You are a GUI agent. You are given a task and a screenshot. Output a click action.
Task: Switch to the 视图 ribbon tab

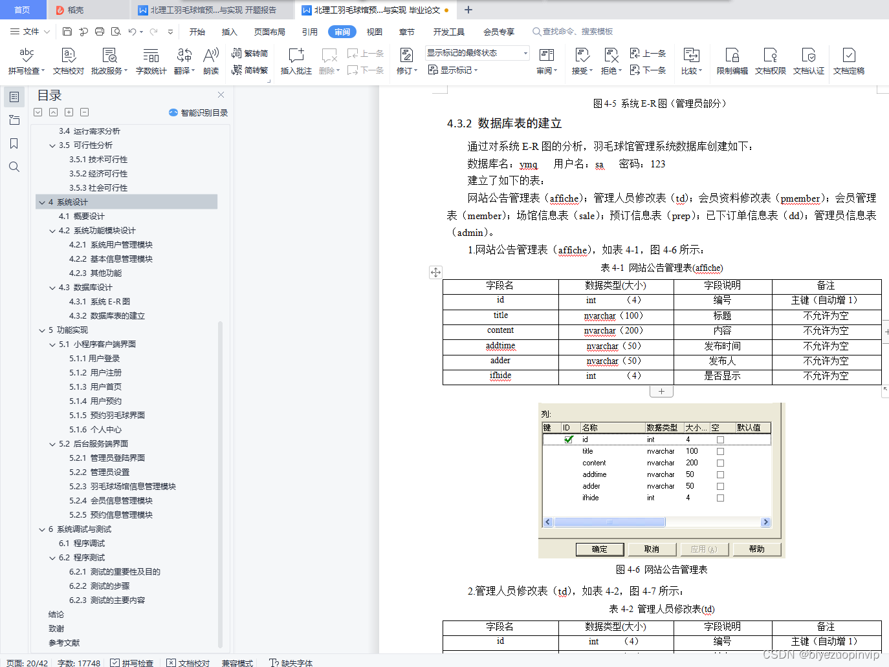tap(375, 32)
